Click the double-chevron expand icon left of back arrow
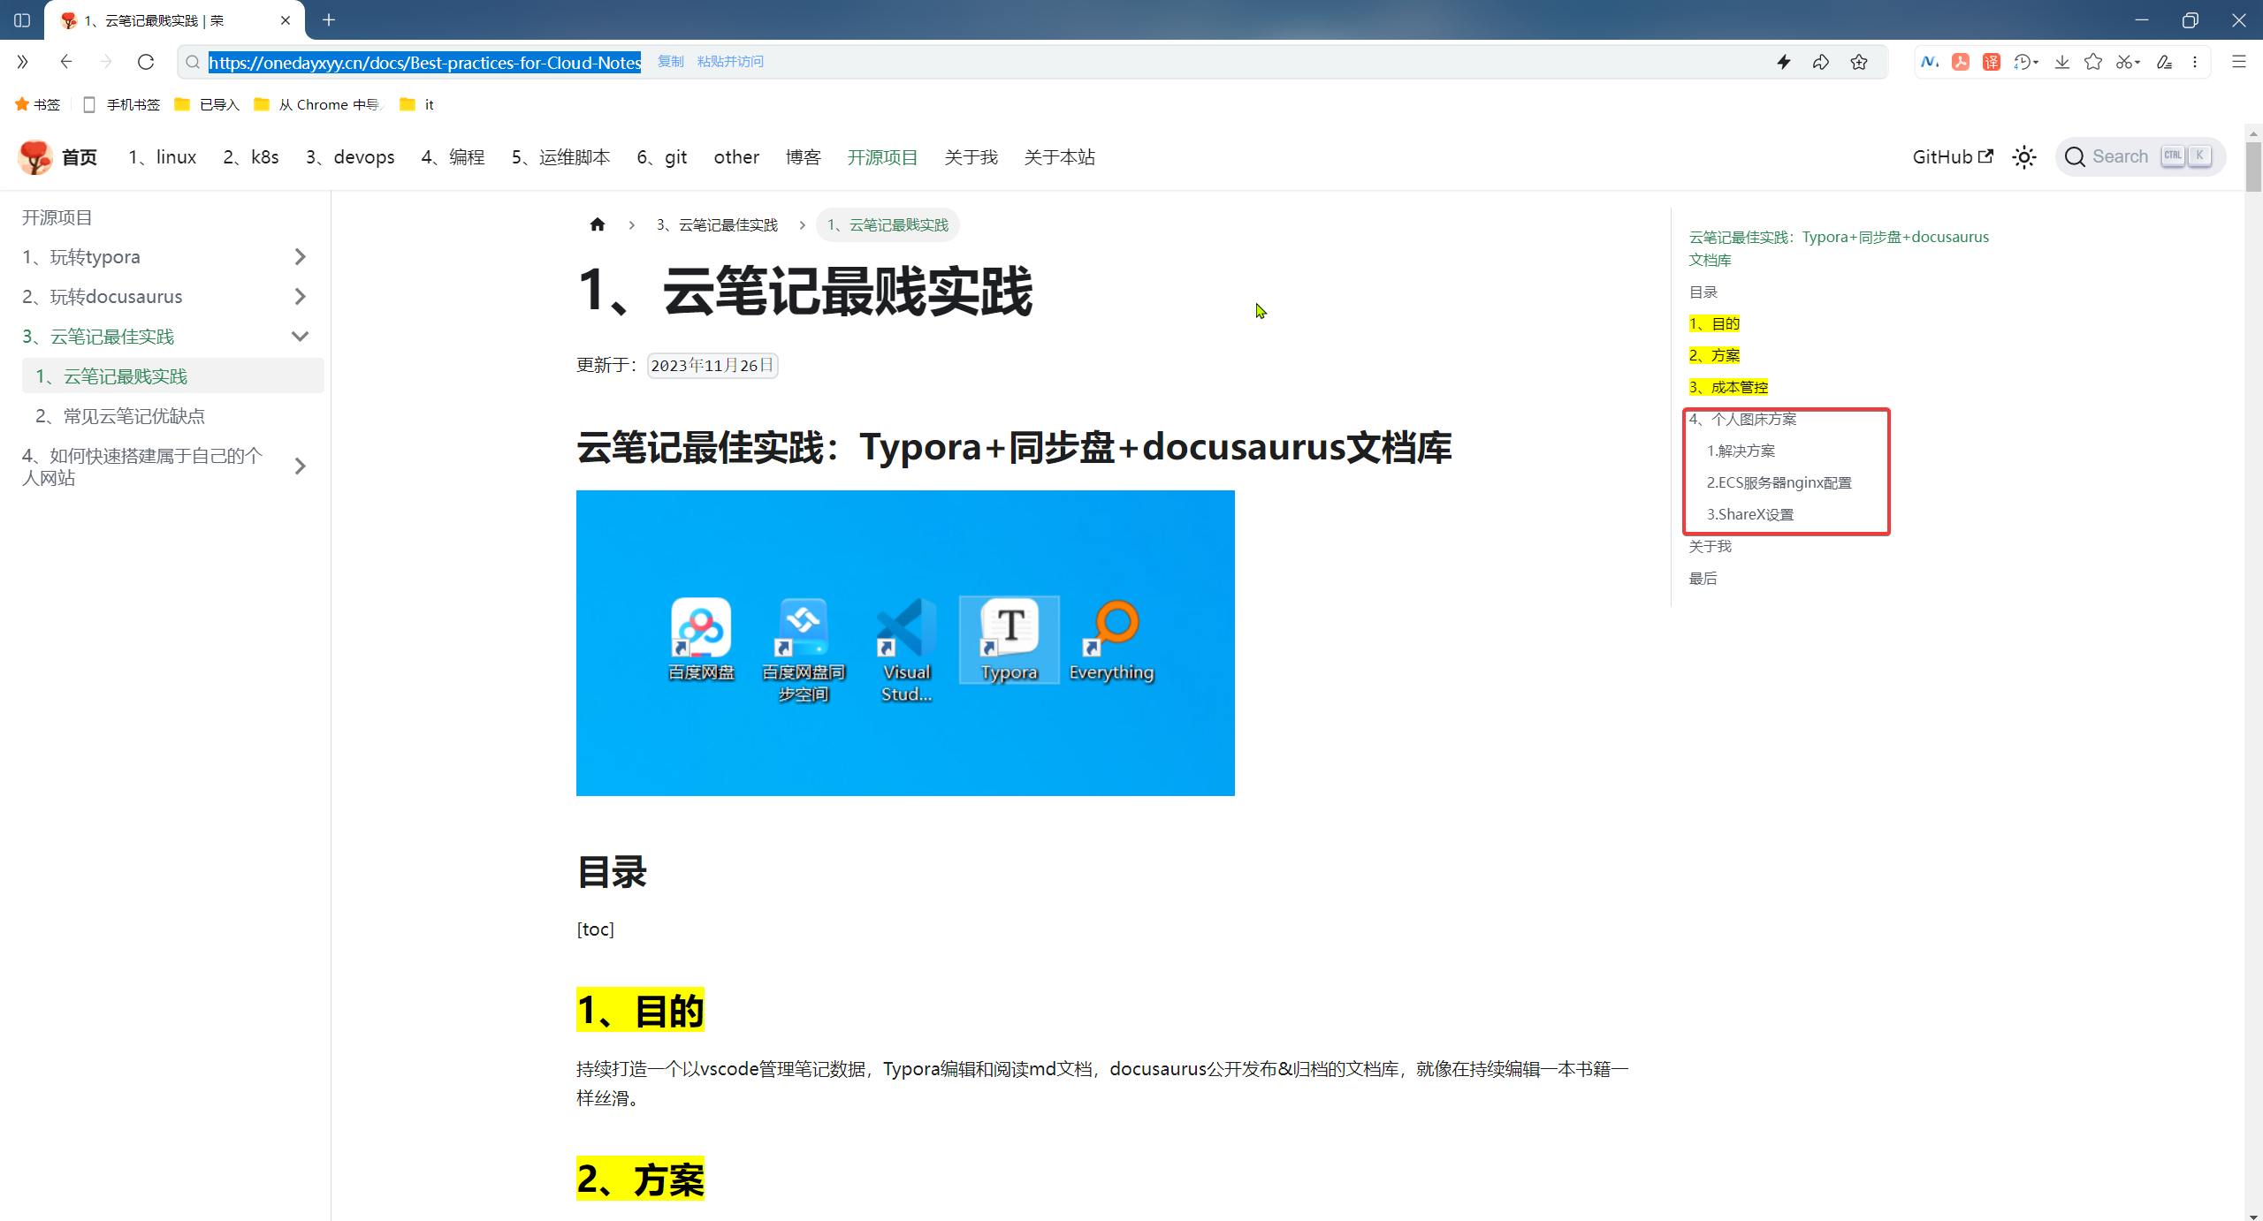The height and width of the screenshot is (1221, 2263). [22, 62]
